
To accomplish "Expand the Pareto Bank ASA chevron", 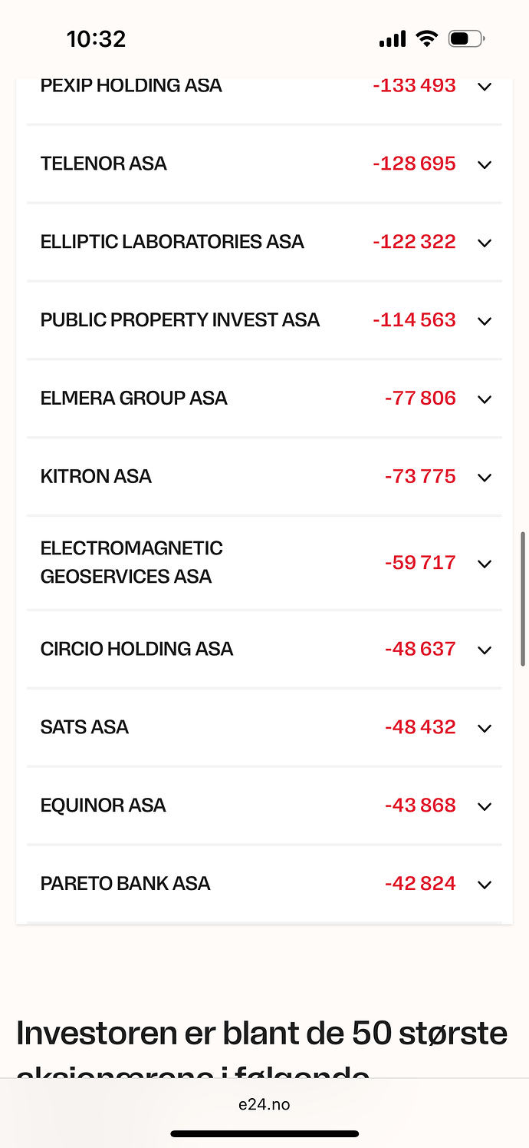I will point(484,885).
